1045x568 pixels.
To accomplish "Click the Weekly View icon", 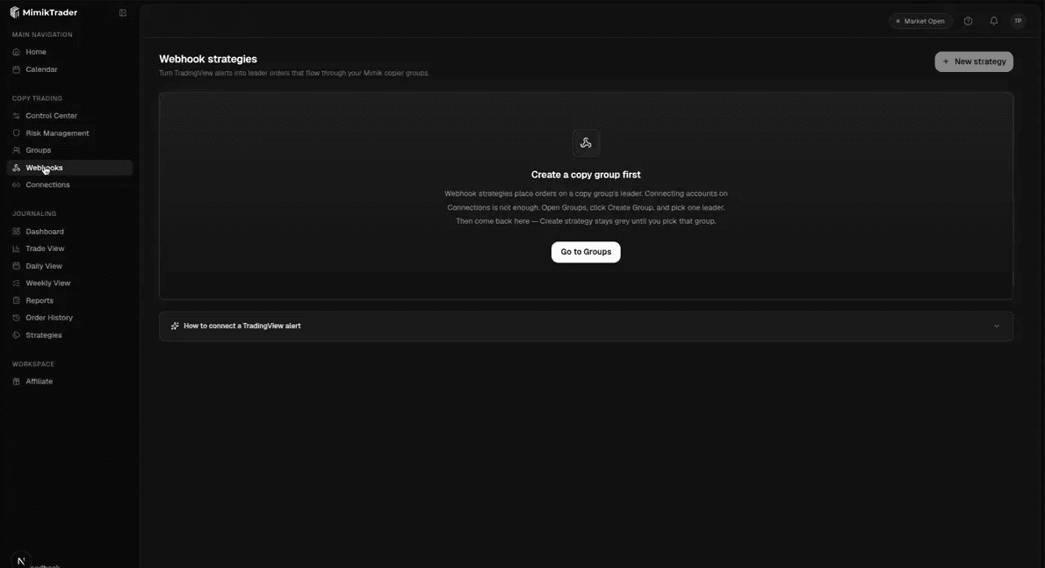I will (16, 284).
